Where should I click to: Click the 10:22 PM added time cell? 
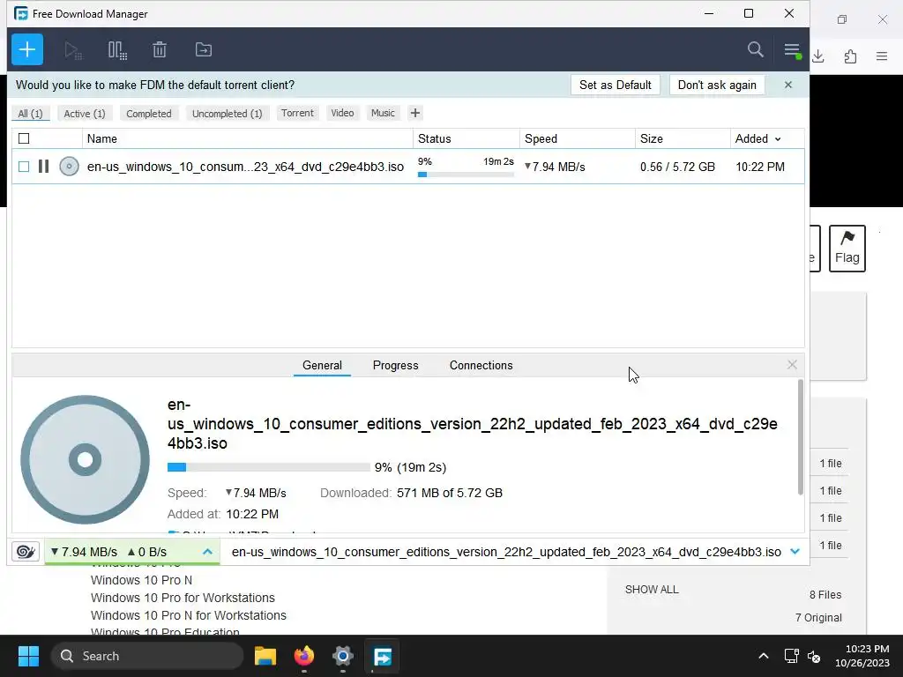[759, 167]
